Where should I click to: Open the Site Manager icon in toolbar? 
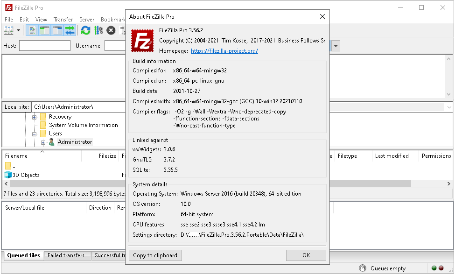[9, 30]
